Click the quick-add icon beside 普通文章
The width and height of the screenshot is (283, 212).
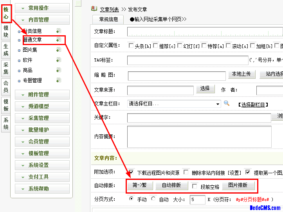pyautogui.click(x=58, y=40)
